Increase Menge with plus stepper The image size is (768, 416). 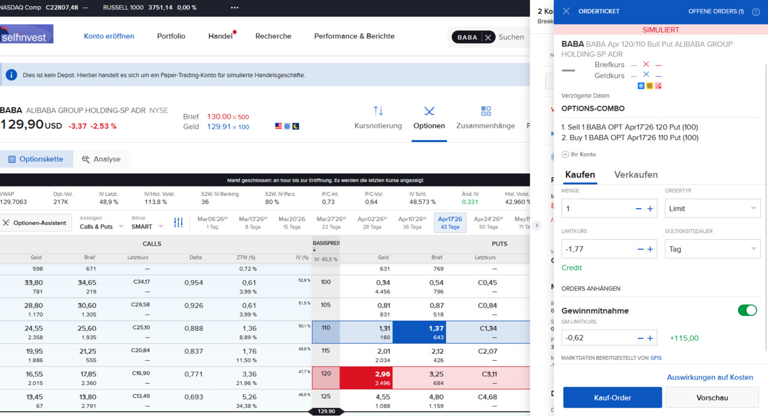(x=650, y=209)
